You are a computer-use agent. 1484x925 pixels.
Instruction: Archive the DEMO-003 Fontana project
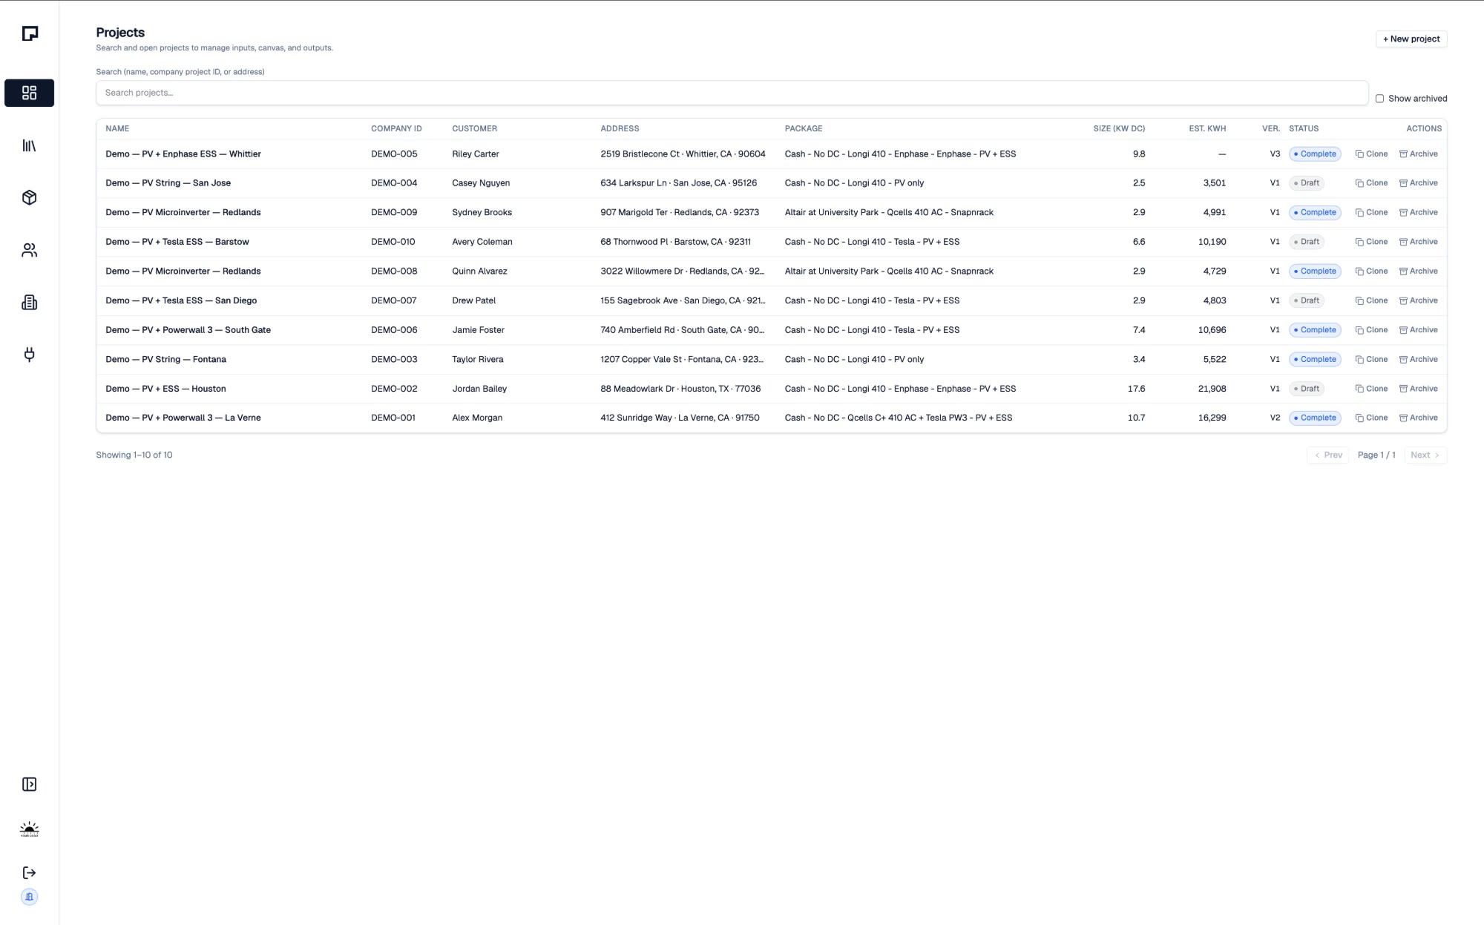coord(1418,359)
